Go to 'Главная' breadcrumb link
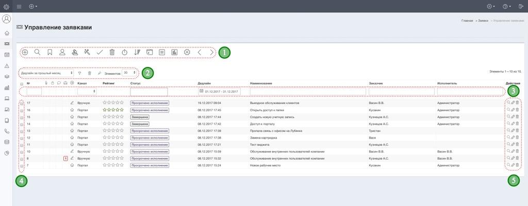This screenshot has width=528, height=206. [x=467, y=21]
